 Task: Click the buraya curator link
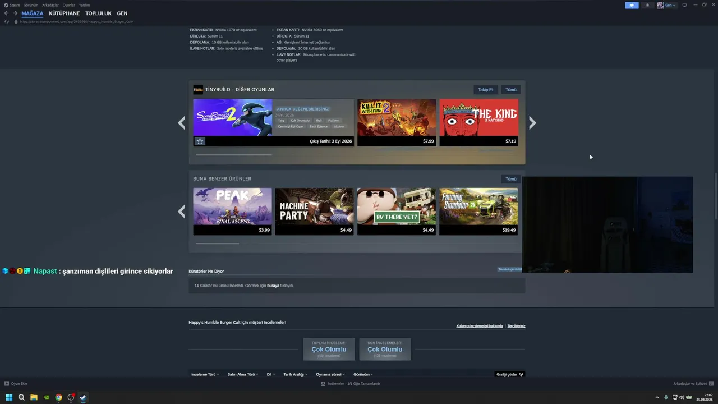click(x=273, y=286)
